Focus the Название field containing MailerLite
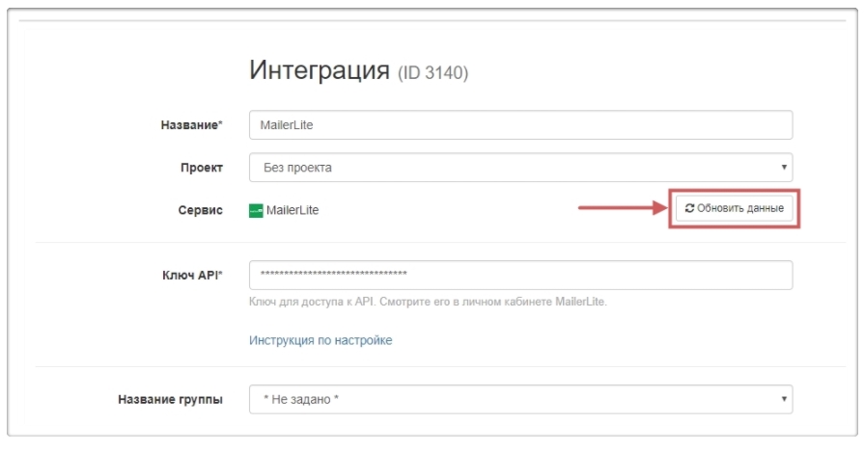Viewport: 864px width, 451px height. (519, 125)
